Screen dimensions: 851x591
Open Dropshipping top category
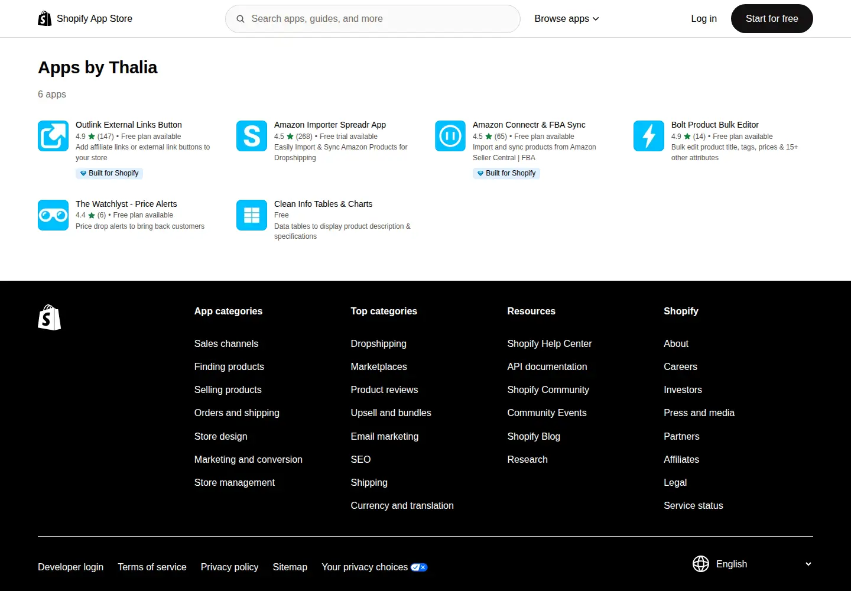(x=379, y=343)
